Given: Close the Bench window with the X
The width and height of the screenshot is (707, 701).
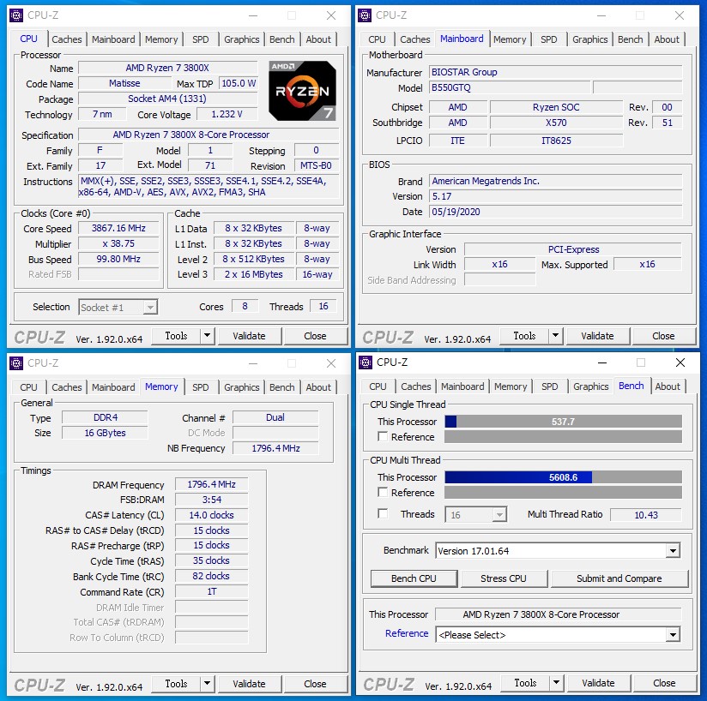Looking at the screenshot, I should [680, 362].
